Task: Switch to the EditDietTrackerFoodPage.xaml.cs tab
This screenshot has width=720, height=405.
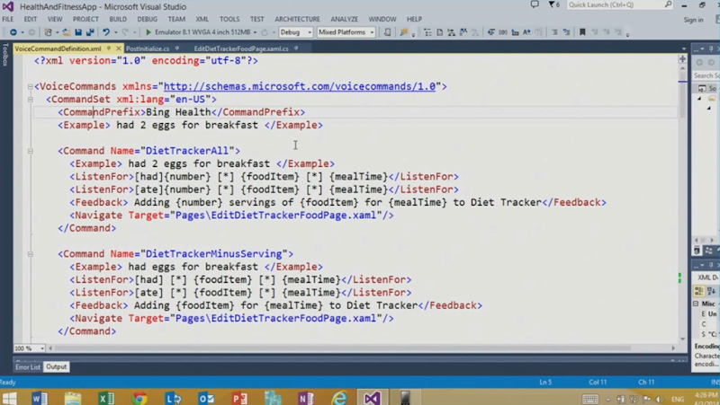Action: pos(241,48)
